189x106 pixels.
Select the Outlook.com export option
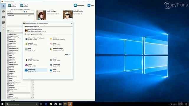[36, 70]
